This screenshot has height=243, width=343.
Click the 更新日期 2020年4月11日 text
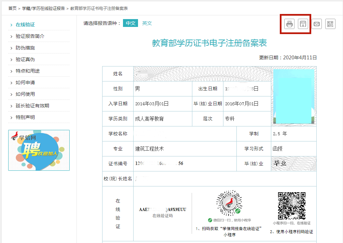coord(288,58)
